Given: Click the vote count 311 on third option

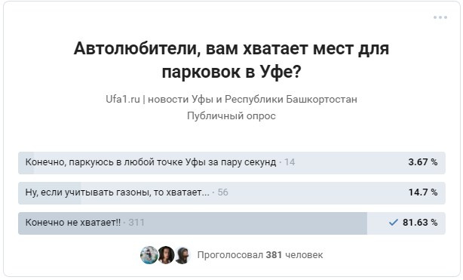Looking at the screenshot, I should 136,223.
